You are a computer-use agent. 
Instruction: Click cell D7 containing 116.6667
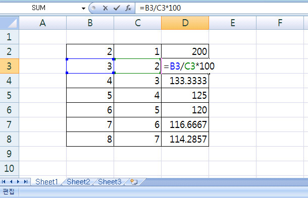tap(185, 124)
